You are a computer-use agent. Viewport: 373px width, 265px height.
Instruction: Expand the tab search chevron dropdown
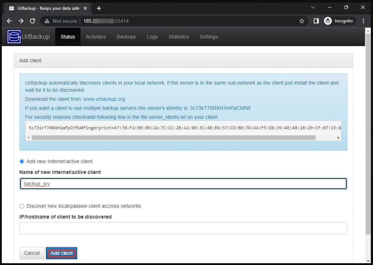coord(313,7)
